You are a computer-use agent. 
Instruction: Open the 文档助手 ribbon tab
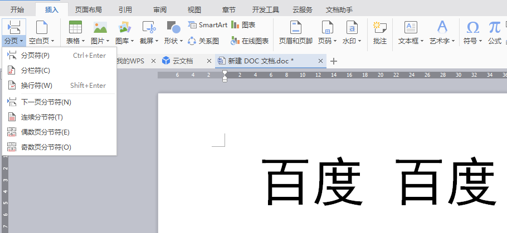tap(339, 9)
